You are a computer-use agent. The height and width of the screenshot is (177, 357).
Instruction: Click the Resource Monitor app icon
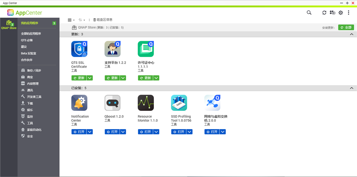(x=146, y=103)
